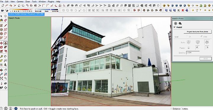Choose the middle grid Style option
213x110 pixels.
point(198,42)
